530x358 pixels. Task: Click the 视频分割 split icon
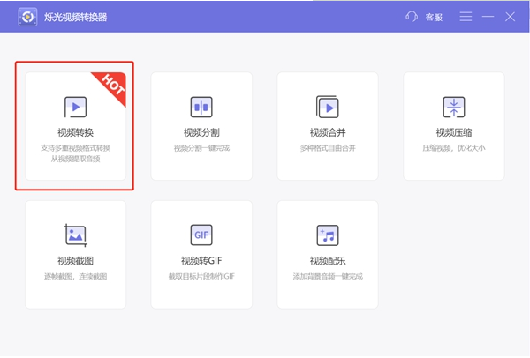(201, 108)
